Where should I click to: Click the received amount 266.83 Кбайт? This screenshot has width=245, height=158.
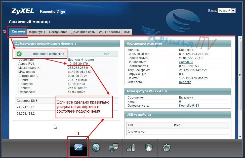pos(77,88)
